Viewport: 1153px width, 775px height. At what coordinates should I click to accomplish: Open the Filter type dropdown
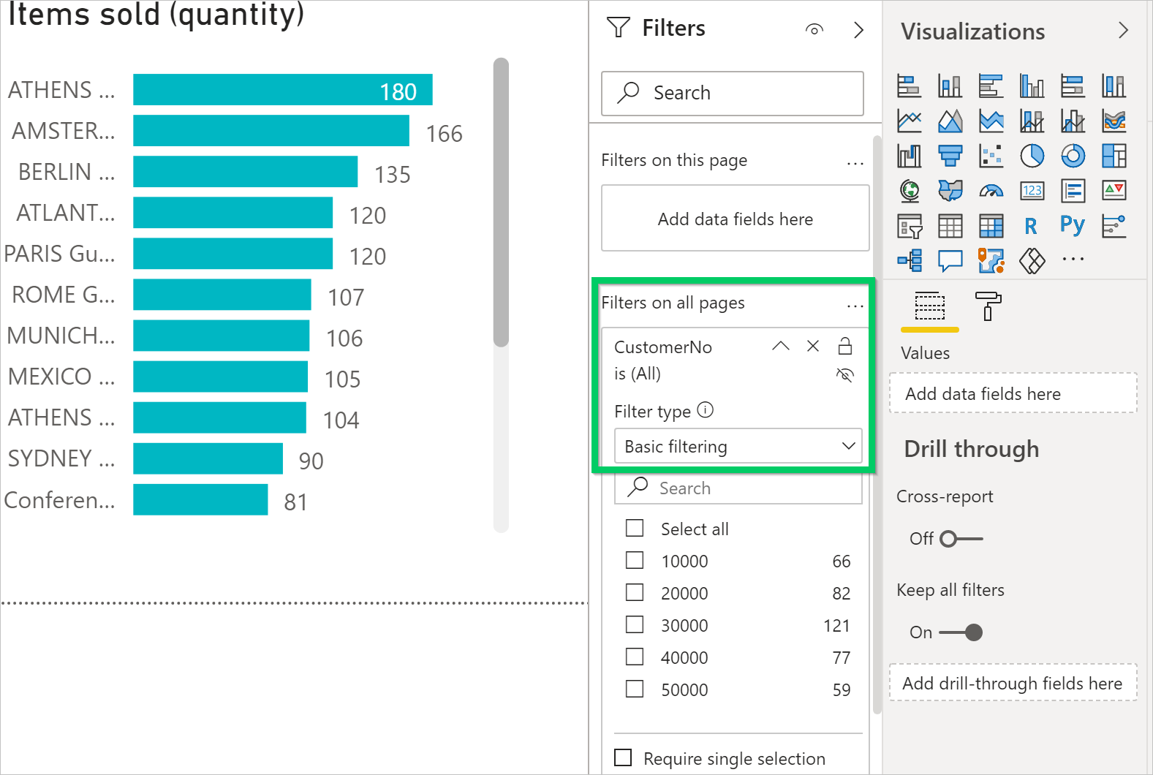click(738, 446)
